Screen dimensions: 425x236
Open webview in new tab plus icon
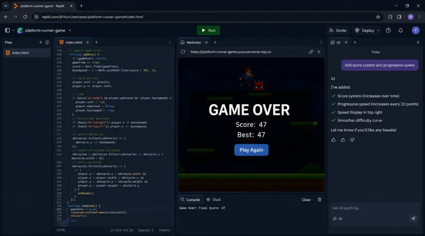[x=319, y=52]
